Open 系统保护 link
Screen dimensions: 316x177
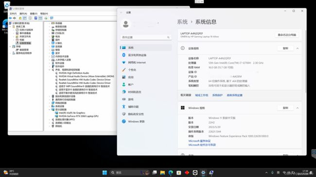[x=217, y=95]
